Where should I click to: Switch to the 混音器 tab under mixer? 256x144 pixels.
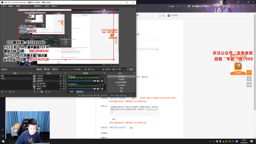coord(71,92)
